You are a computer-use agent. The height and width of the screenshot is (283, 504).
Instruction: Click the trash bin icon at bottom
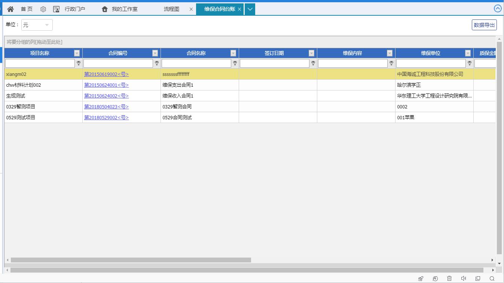pos(449,279)
